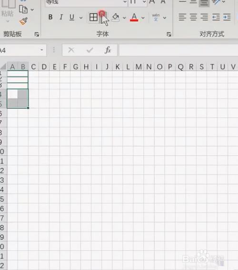Click the Borders grid icon
238x270 pixels.
pyautogui.click(x=93, y=17)
